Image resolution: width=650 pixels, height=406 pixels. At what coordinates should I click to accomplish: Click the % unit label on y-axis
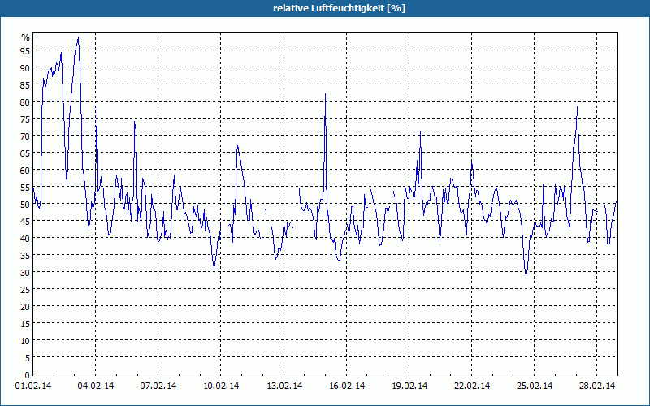coord(25,37)
